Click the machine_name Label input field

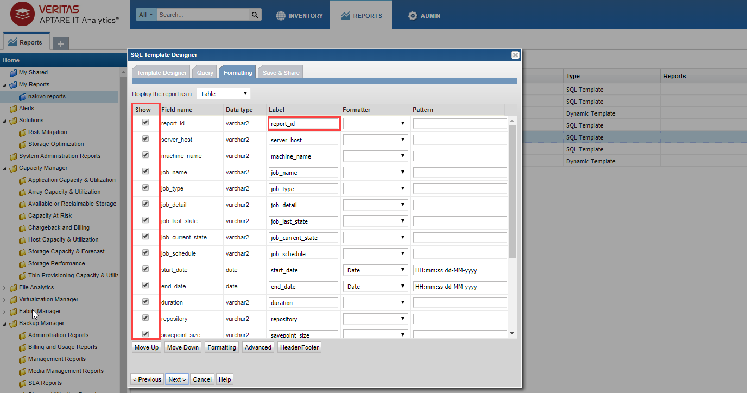(x=303, y=156)
